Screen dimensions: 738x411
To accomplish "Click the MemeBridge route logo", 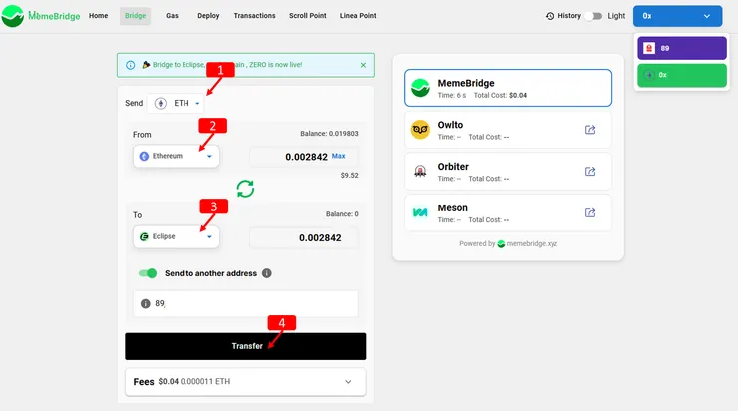I will (x=420, y=88).
